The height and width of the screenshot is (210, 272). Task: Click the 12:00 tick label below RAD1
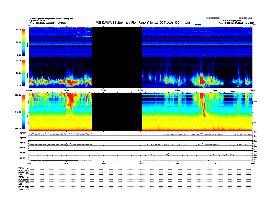(x=141, y=90)
